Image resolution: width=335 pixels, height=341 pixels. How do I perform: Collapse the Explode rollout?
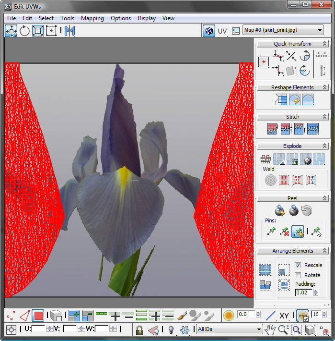[324, 146]
